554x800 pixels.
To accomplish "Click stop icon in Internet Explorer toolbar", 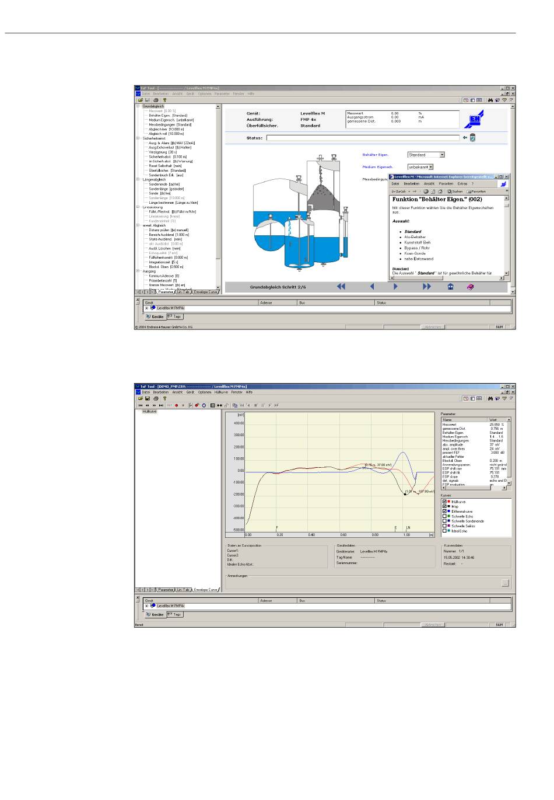I will pyautogui.click(x=426, y=191).
